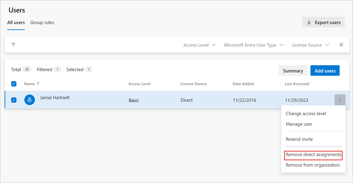Select Jamal Hartnett's name in the list
The width and height of the screenshot is (353, 183).
tap(55, 98)
